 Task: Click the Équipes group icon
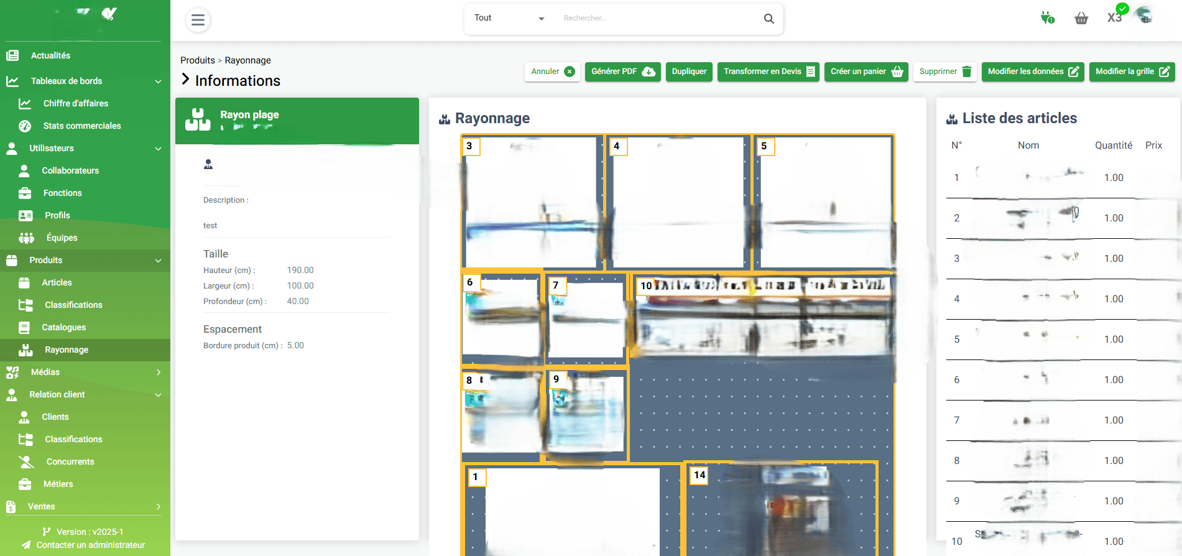click(26, 238)
